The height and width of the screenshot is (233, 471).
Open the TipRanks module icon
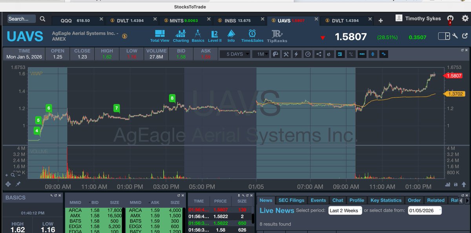(277, 36)
